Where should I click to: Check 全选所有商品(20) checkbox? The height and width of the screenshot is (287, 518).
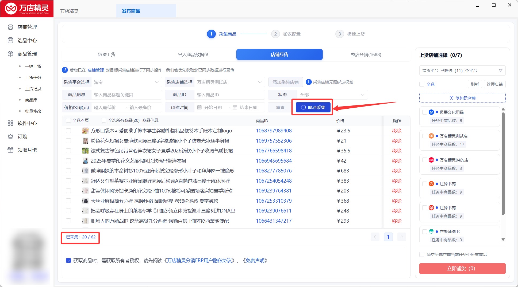pos(104,120)
